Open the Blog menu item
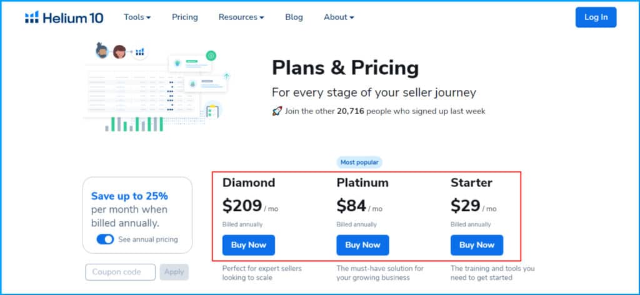This screenshot has width=640, height=295. pos(294,17)
